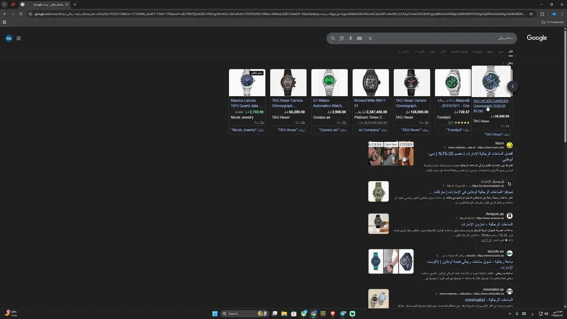Open lacoste.ae men's watches result title
The image size is (567, 319).
[470, 265]
